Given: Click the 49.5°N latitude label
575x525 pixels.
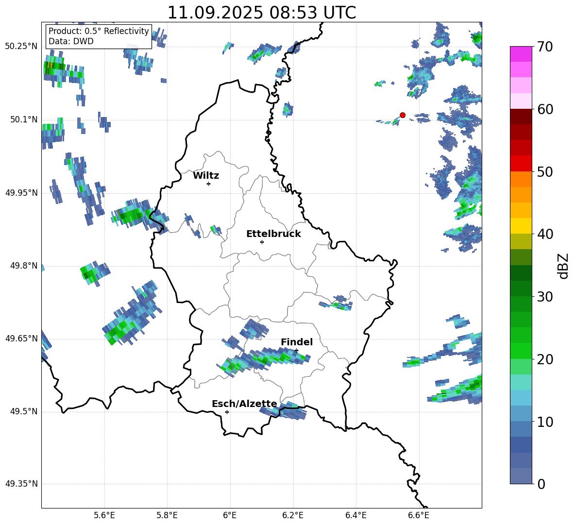Looking at the screenshot, I should coord(24,411).
